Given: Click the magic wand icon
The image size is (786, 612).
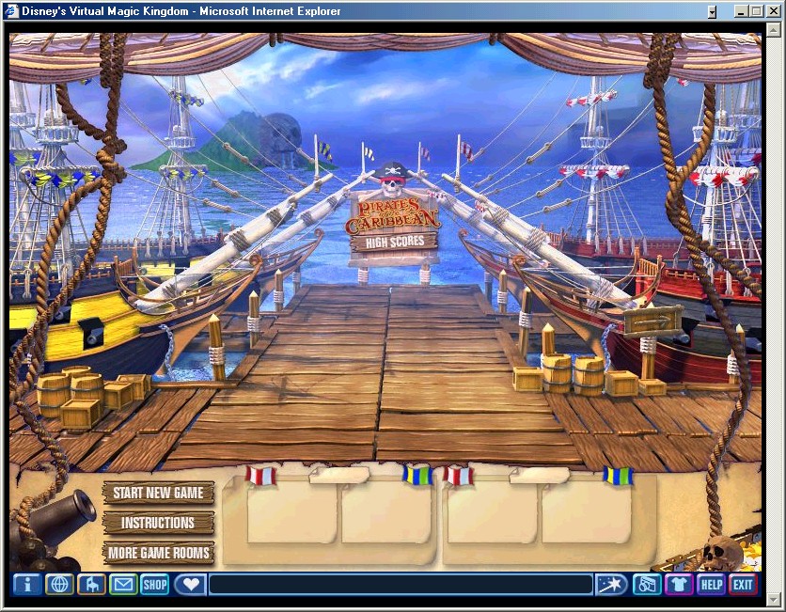Looking at the screenshot, I should [610, 585].
